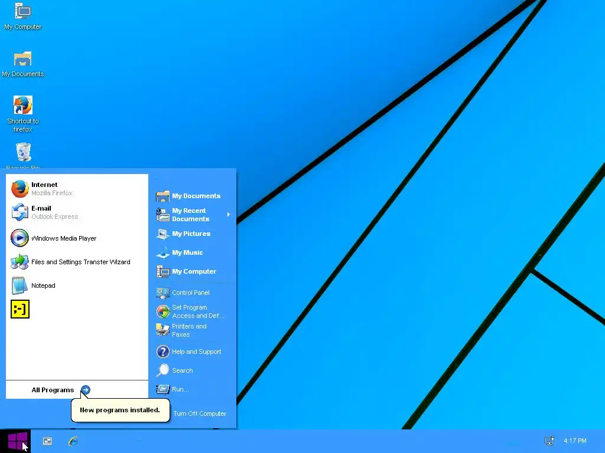Open Search from Start menu

click(192, 370)
